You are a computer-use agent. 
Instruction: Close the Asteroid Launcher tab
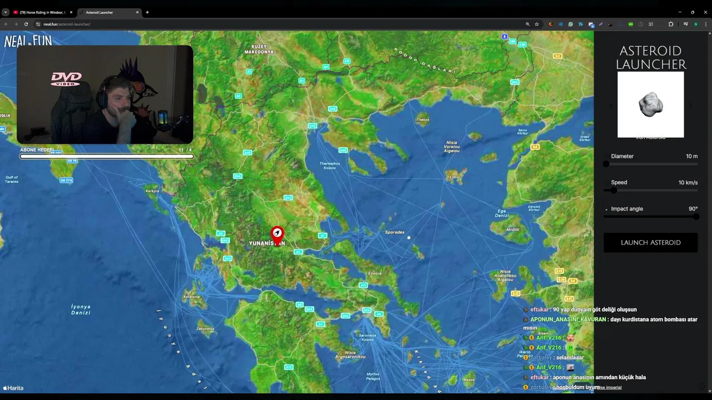click(x=137, y=12)
